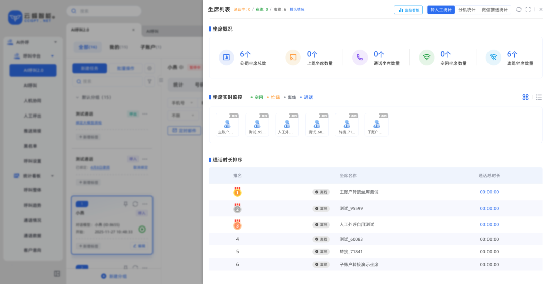
Task: Click the 空闲坐席数量 wifi icon
Action: point(426,58)
